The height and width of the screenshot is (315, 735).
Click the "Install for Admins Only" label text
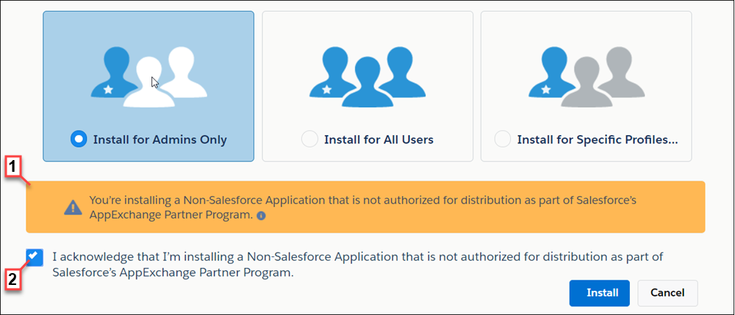click(159, 139)
